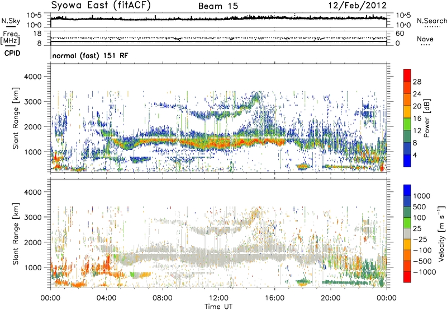This screenshot has height=310, width=447.
Task: Pick the gray ±25 segment of the Velocity colorbar
Action: pos(407,234)
